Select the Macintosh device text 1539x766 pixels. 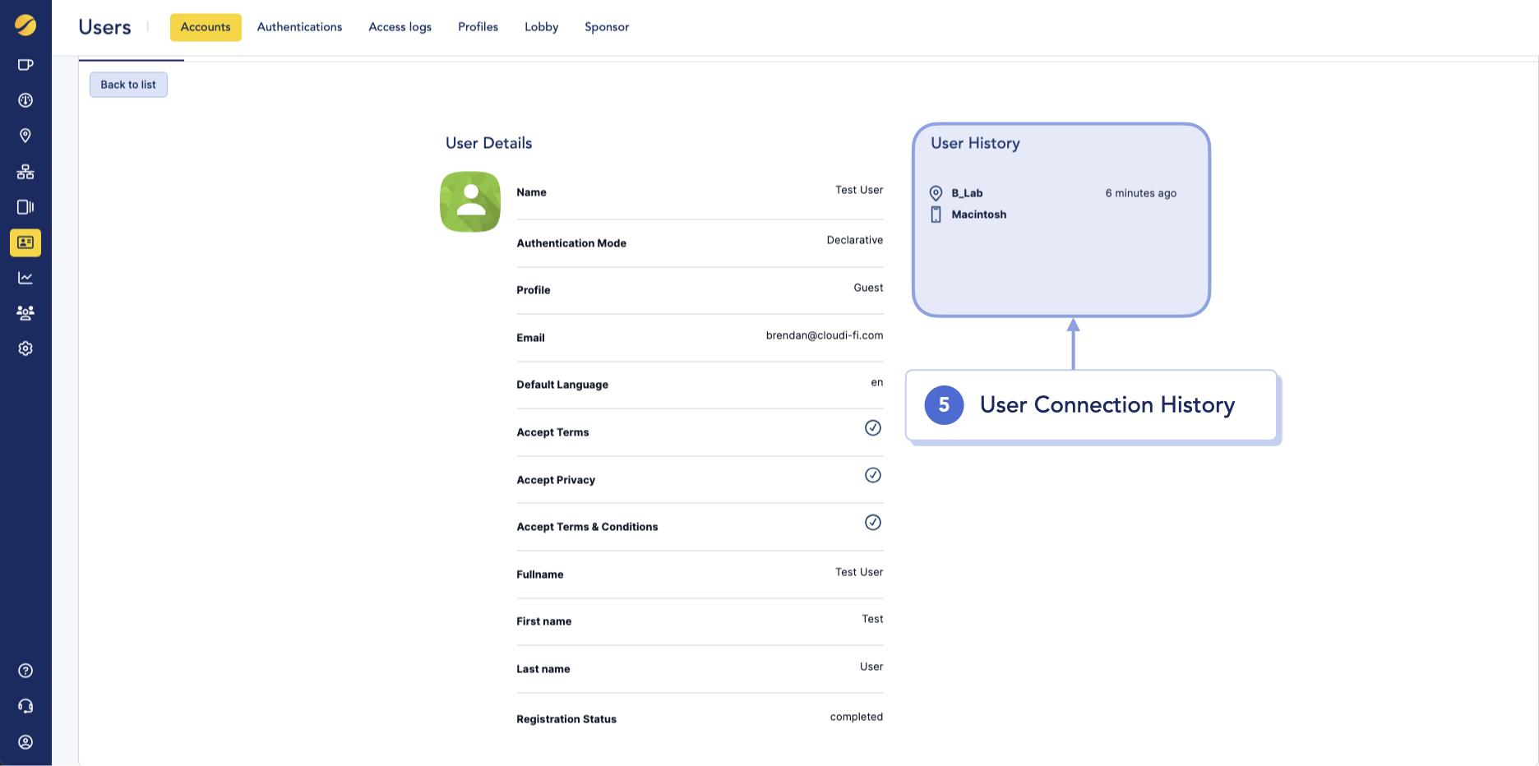pos(978,215)
